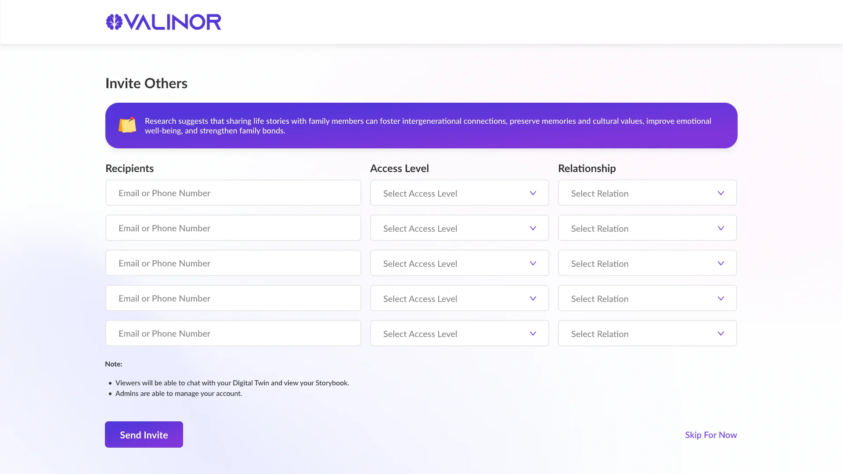Click the Send Invite button
The width and height of the screenshot is (843, 474).
[x=144, y=434]
